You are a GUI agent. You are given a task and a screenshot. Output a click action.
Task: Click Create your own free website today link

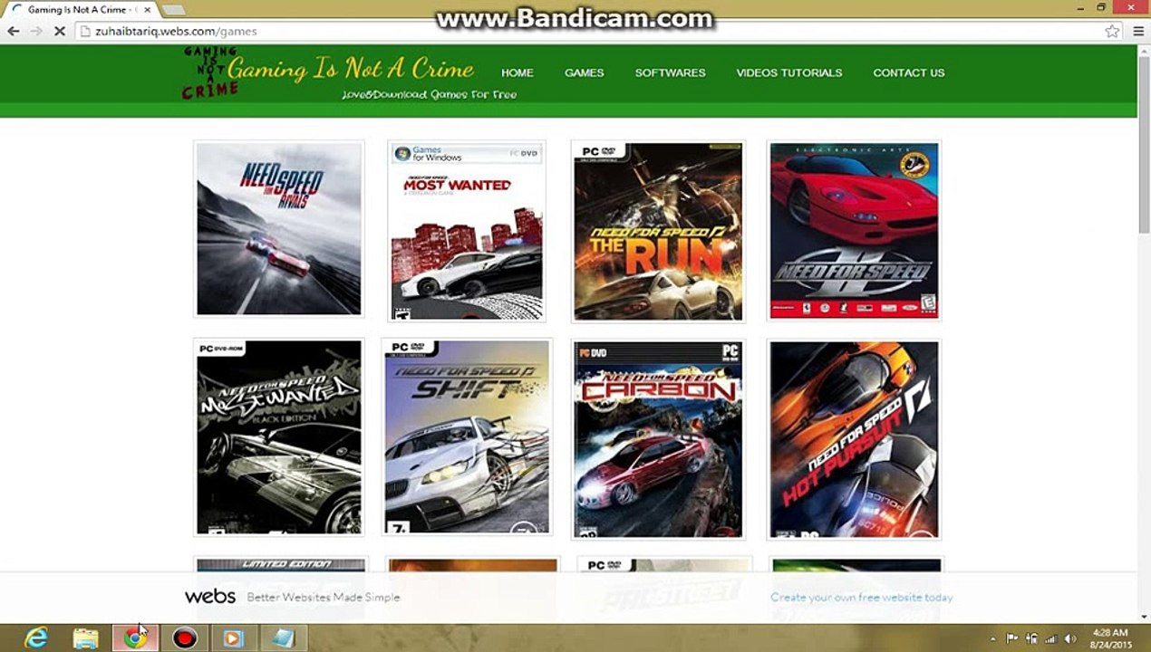[x=861, y=598]
